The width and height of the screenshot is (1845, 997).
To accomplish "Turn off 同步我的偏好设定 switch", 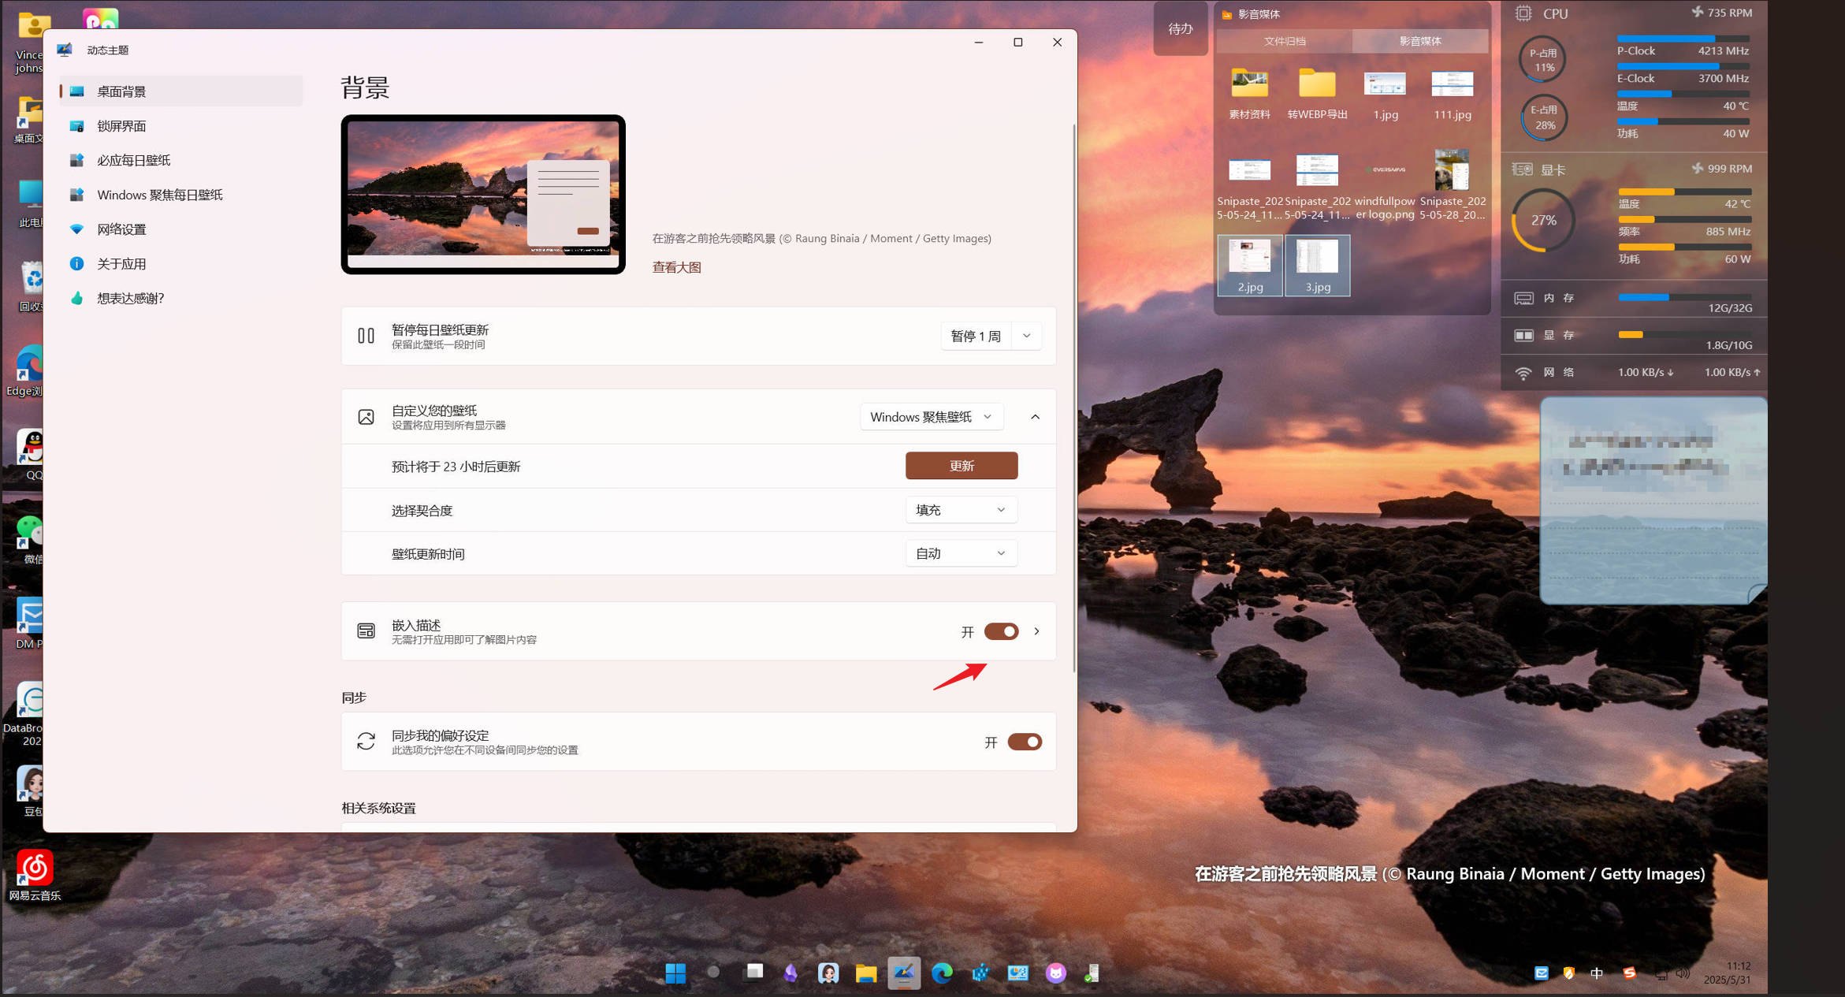I will pos(1025,742).
